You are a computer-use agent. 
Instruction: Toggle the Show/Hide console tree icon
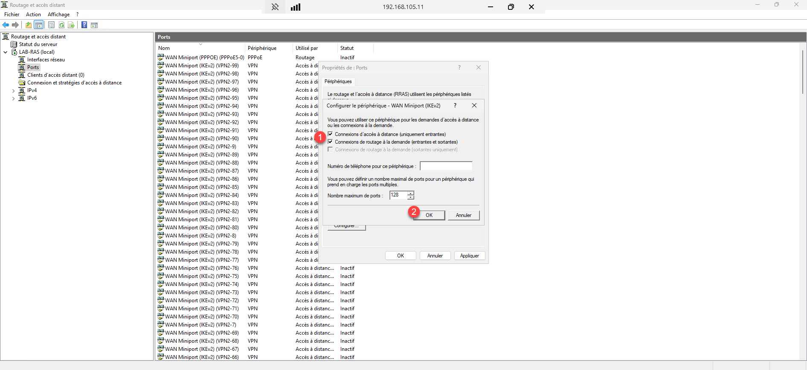(x=39, y=25)
